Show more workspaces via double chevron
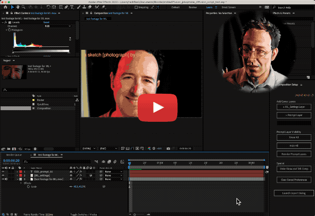 pos(260,7)
